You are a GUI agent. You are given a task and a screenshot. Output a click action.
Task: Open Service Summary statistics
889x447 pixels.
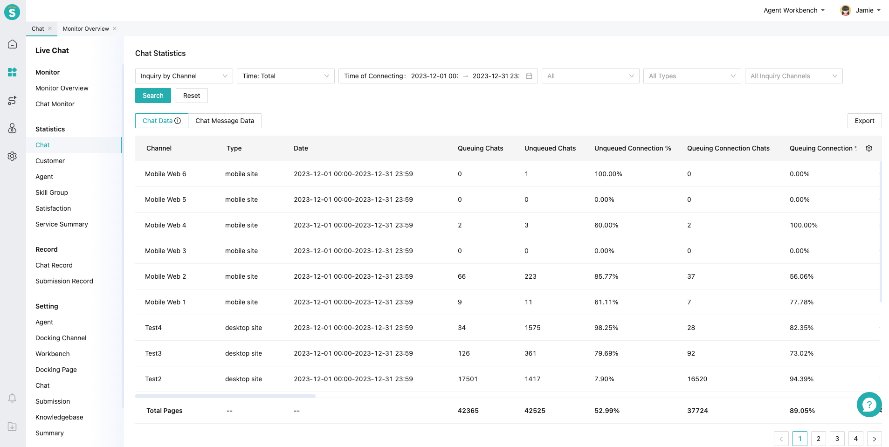click(x=62, y=224)
